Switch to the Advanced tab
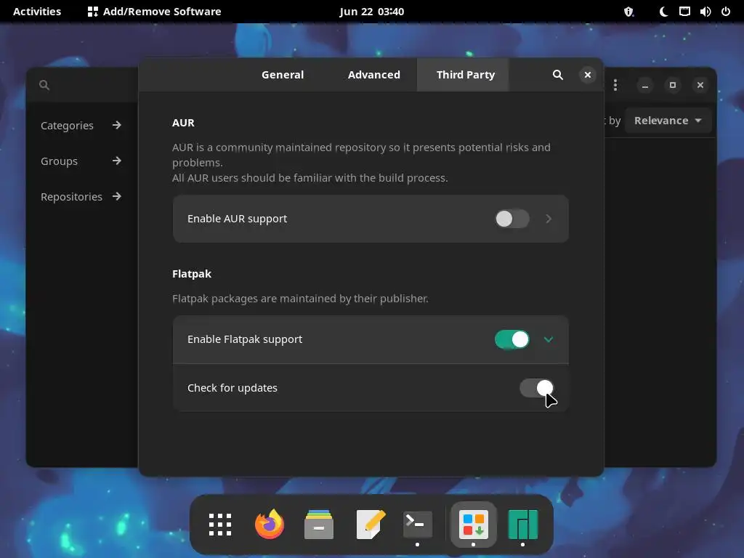 tap(374, 75)
